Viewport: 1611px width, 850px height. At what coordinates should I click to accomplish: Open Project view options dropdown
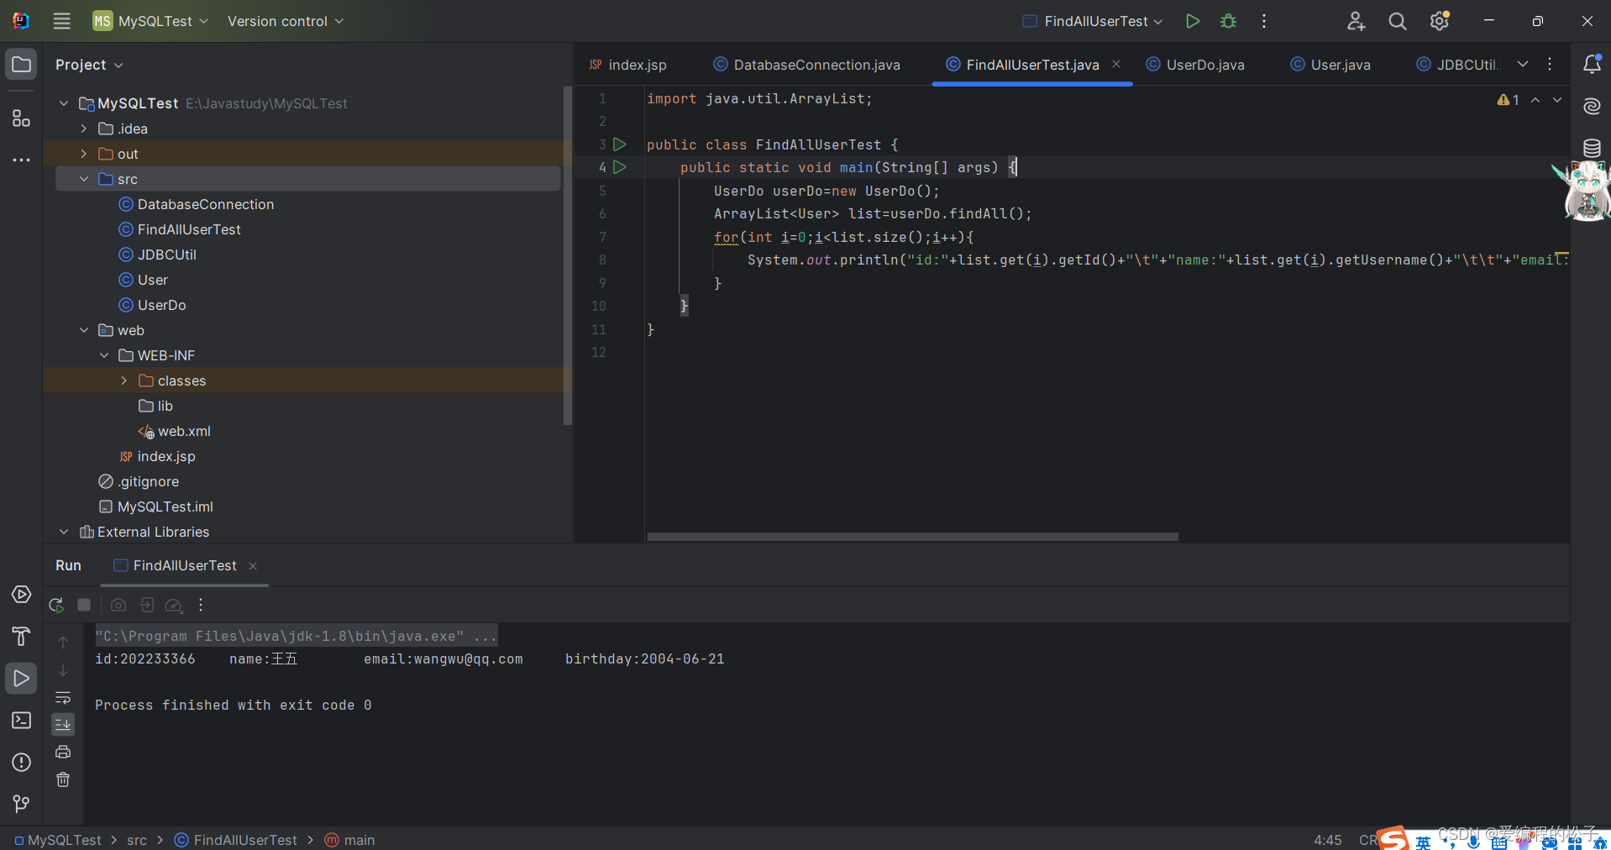click(x=90, y=65)
